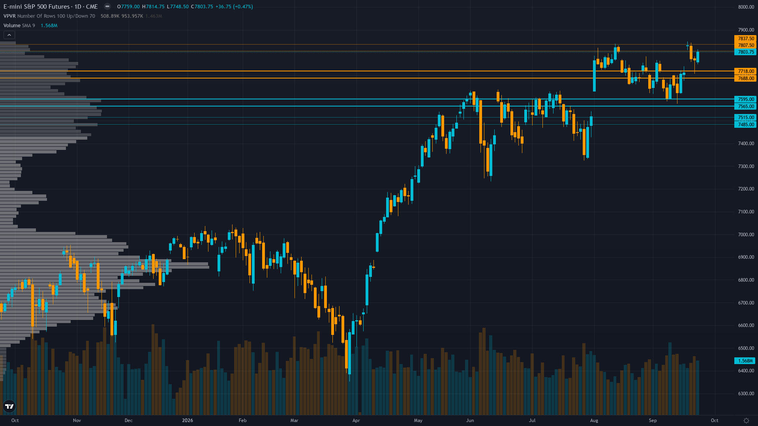Viewport: 758px width, 426px height.
Task: Click the high value H7814.75 in header
Action: (x=153, y=7)
